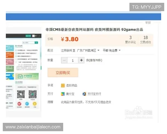Open the 广东广州 destination dropdown
This screenshot has width=167, height=134.
coord(88,50)
